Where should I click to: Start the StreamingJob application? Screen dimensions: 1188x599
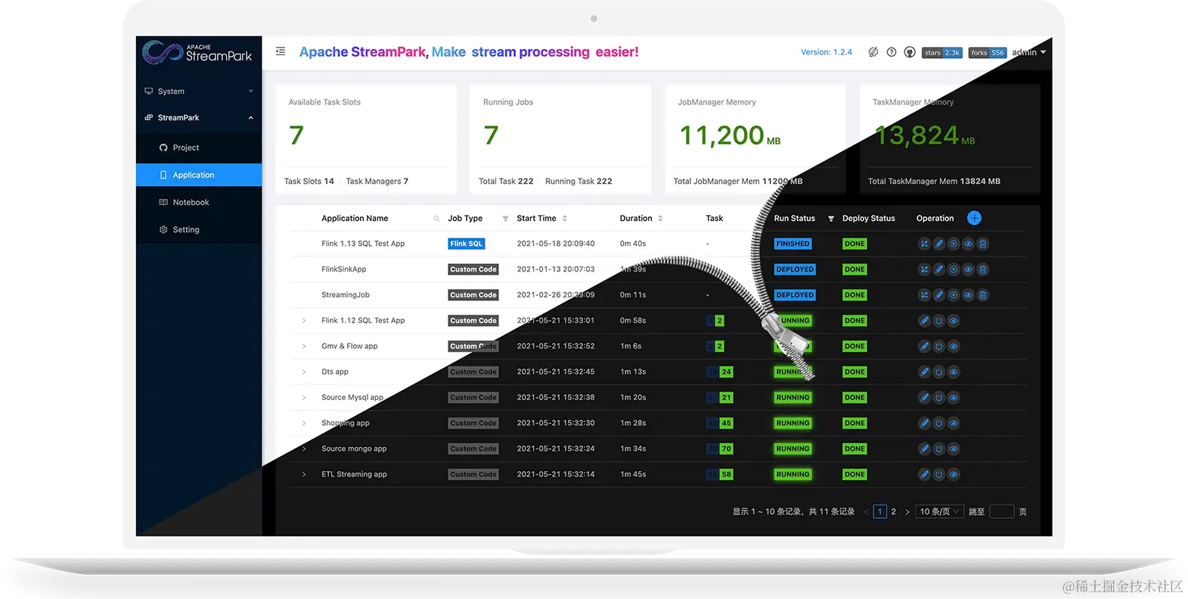[954, 295]
